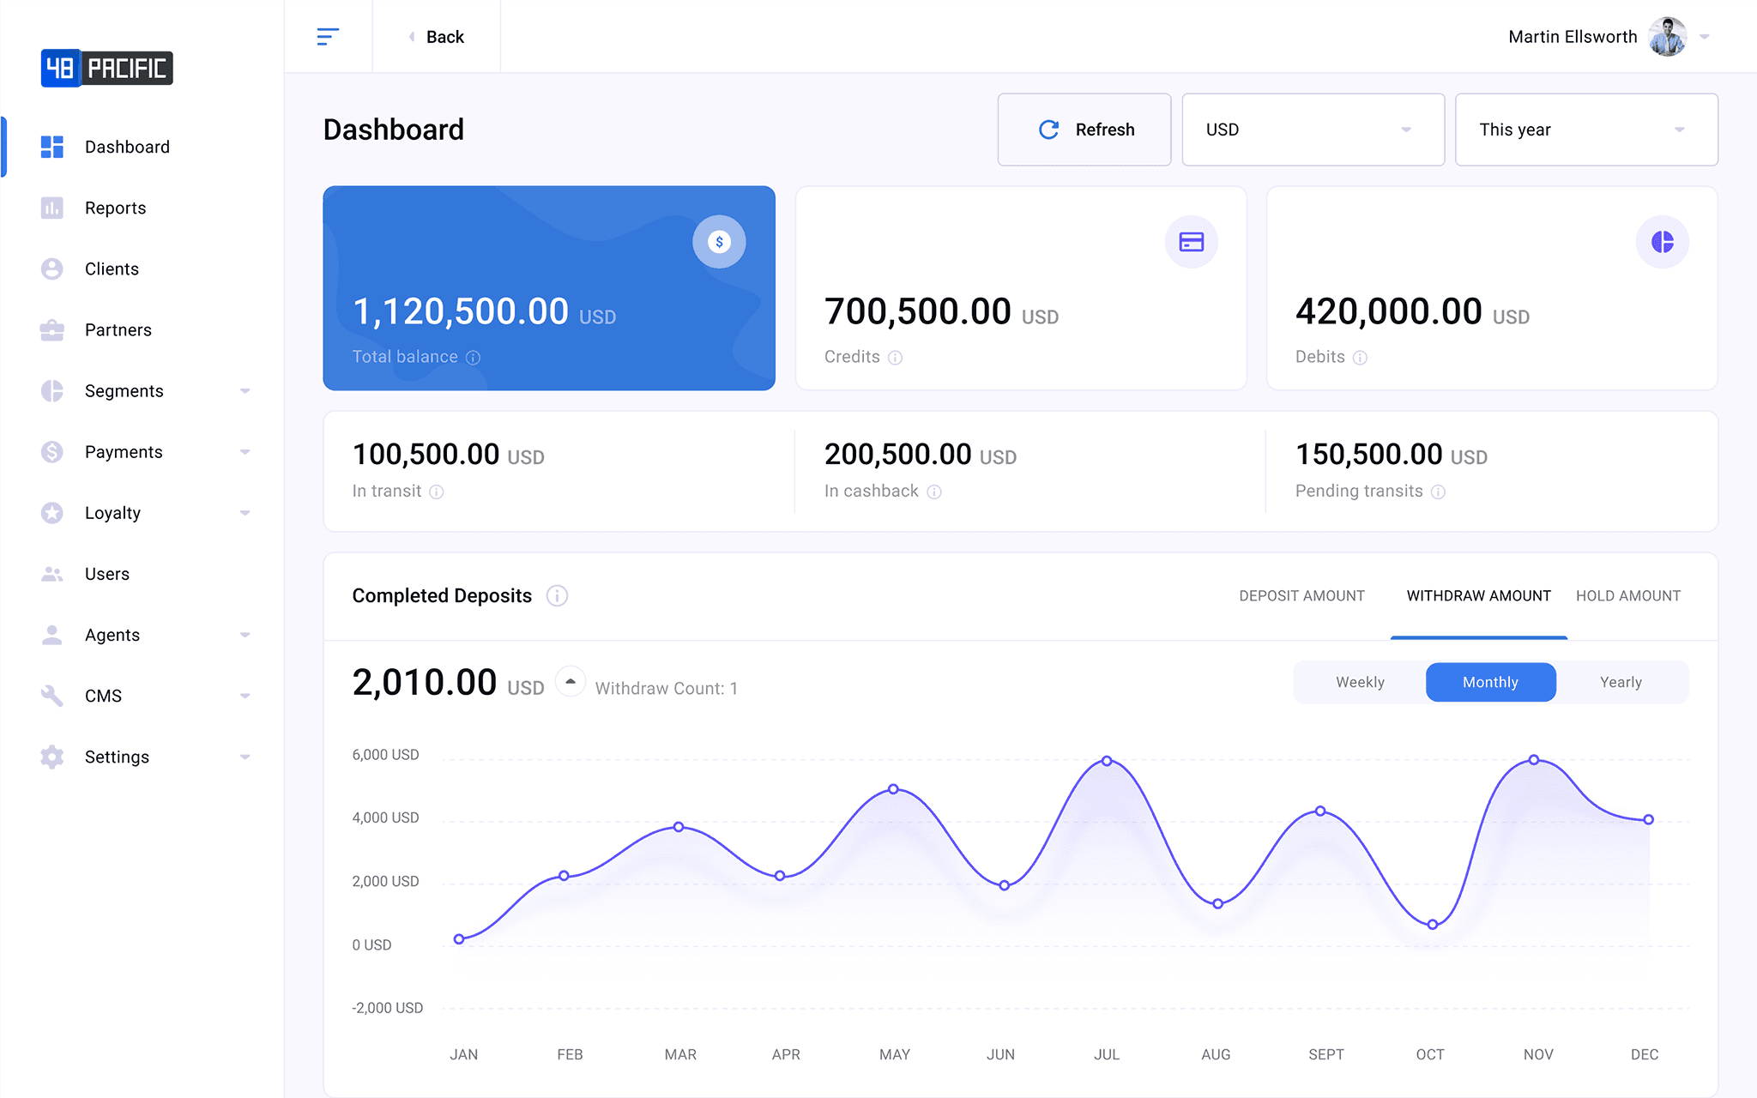
Task: Click the CMS wrench icon
Action: 52,696
